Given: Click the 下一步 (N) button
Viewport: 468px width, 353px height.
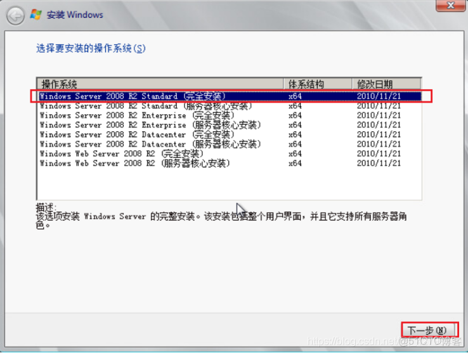Looking at the screenshot, I should coord(429,330).
